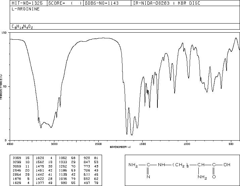The image size is (240, 186).
Task: Select peak entry 708 in the table
Action: tap(91, 170)
